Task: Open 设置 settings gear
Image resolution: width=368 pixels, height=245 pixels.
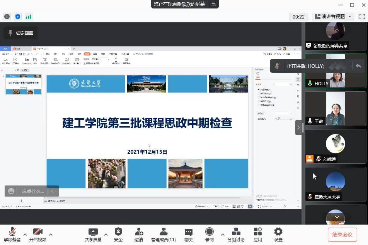Action: click(x=278, y=234)
